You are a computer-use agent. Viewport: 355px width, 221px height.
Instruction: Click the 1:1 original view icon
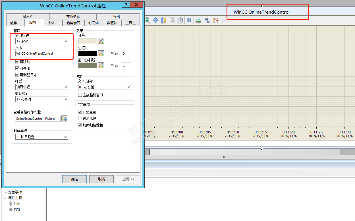tap(172, 20)
